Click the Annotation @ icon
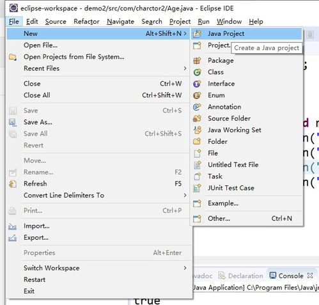The width and height of the screenshot is (319, 305). pyautogui.click(x=197, y=107)
